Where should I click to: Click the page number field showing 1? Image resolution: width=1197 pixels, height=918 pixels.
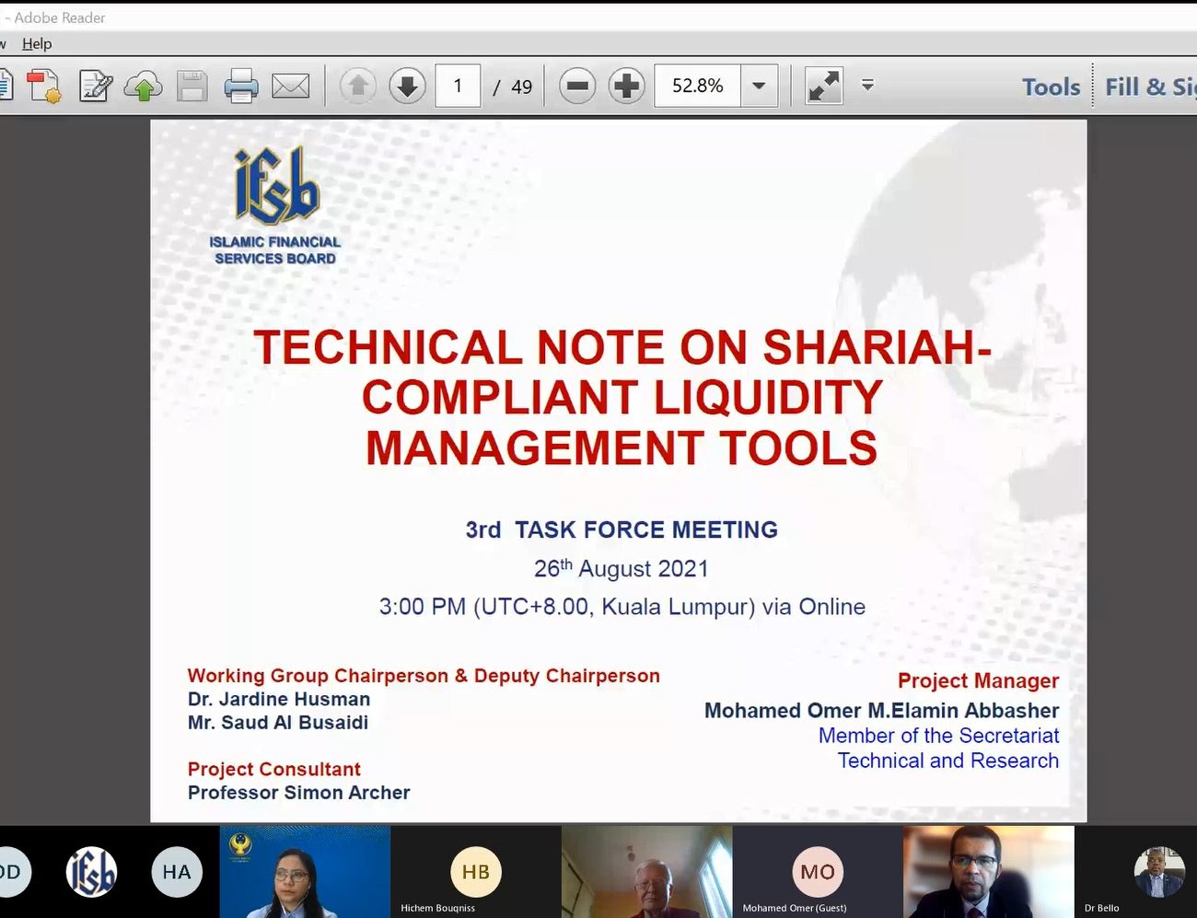[458, 86]
